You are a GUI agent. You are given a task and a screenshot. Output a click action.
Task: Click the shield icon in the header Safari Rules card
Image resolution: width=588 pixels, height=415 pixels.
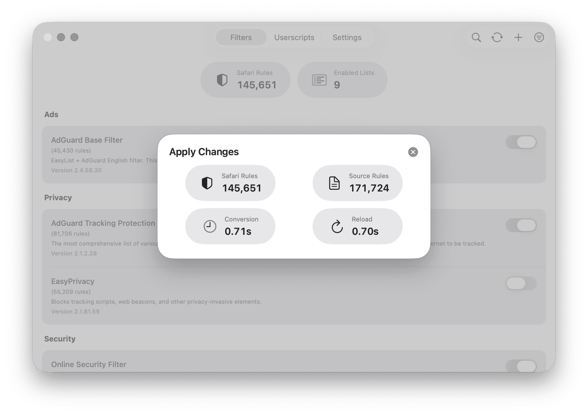[x=222, y=80]
